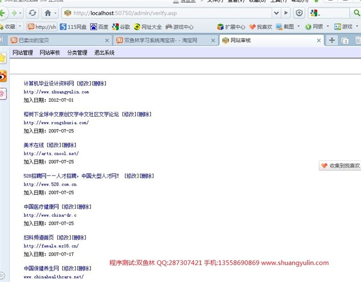Go to browser home page icon
The image size is (361, 282).
point(47,13)
